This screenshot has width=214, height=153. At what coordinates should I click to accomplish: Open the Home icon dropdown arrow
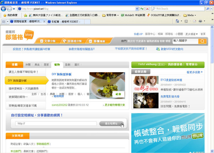tap(182, 21)
